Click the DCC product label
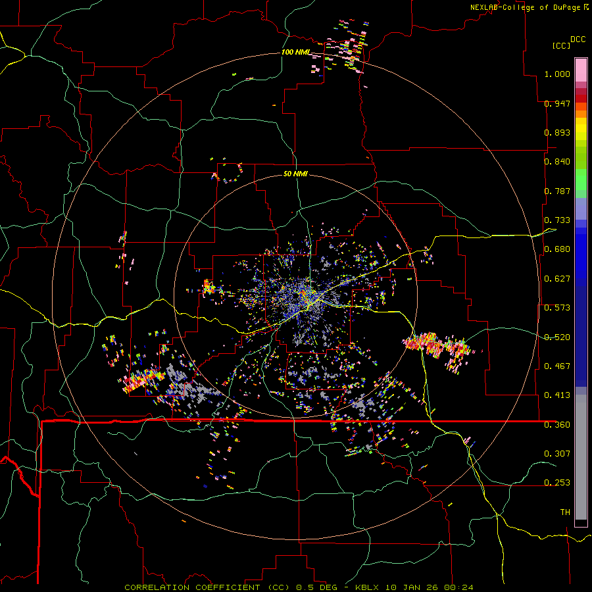This screenshot has height=592, width=592. 578,39
